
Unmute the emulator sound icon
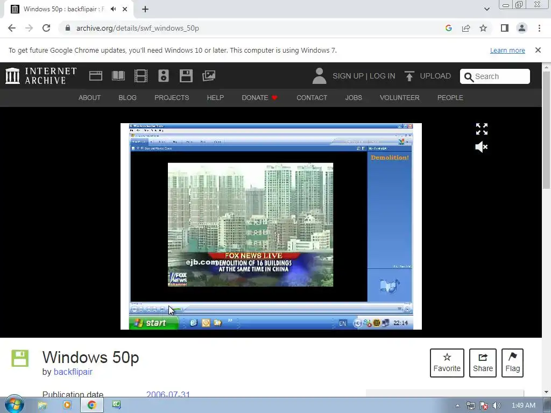click(x=482, y=147)
